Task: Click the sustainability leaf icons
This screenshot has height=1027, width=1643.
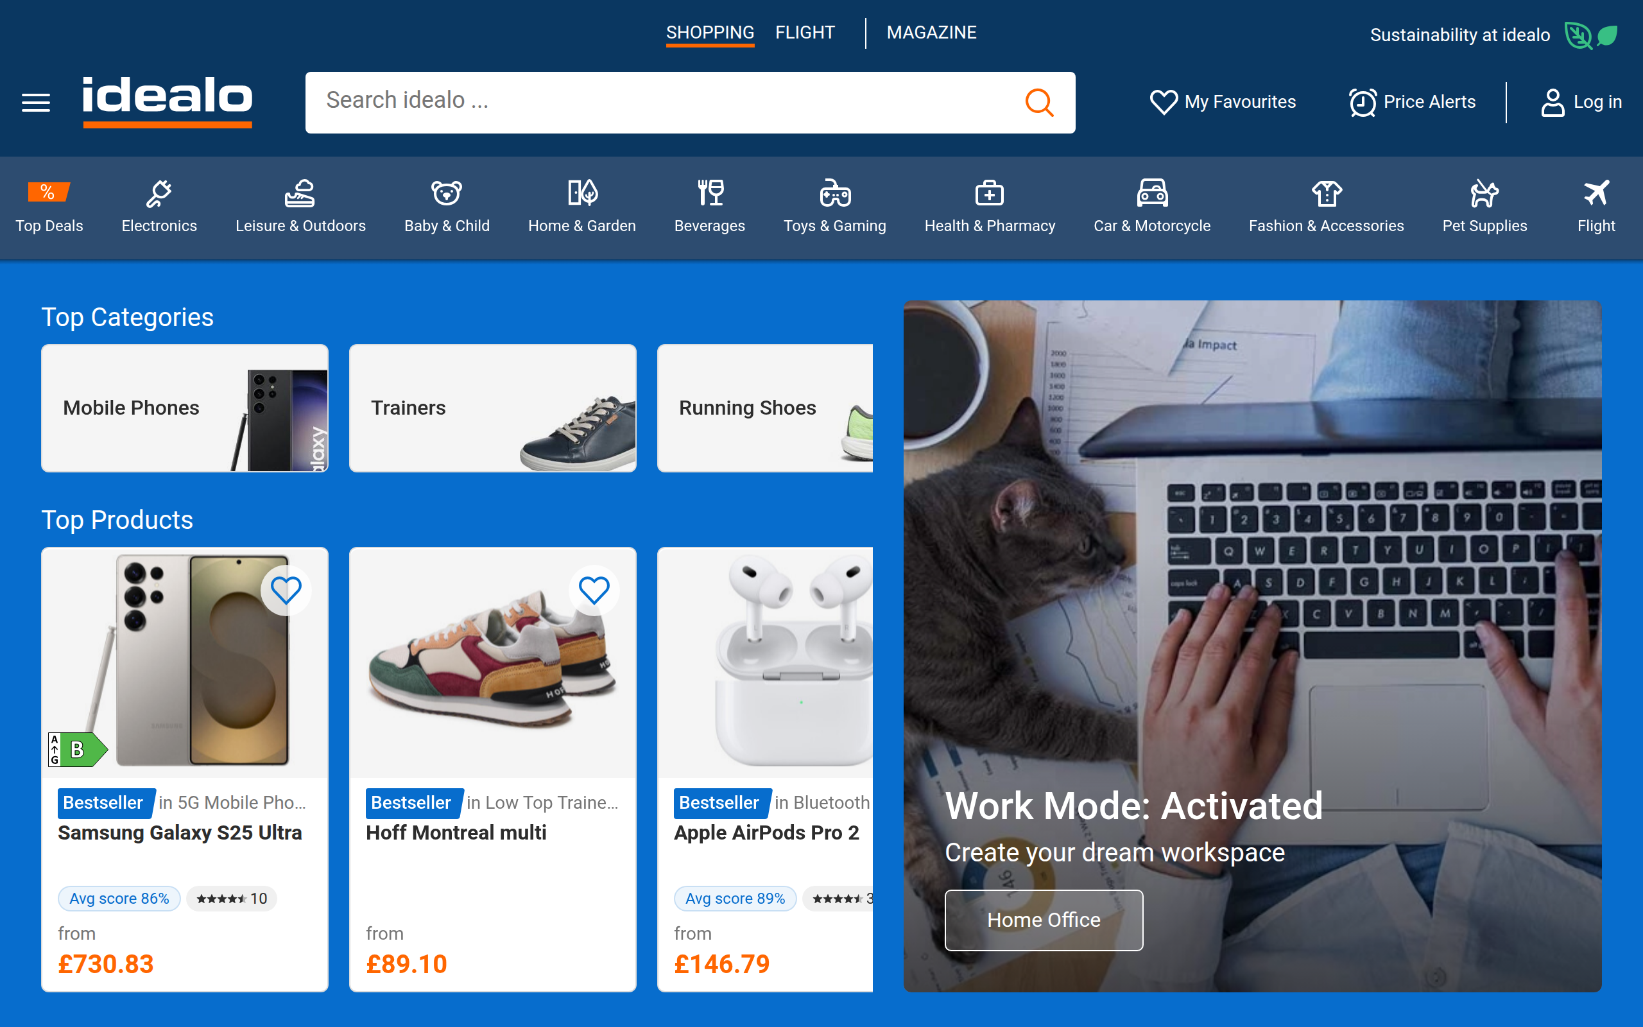Action: 1592,35
